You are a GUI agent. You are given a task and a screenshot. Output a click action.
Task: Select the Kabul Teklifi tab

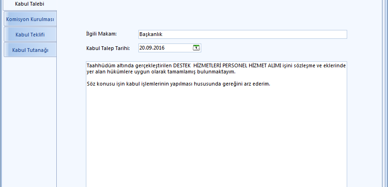pyautogui.click(x=30, y=35)
